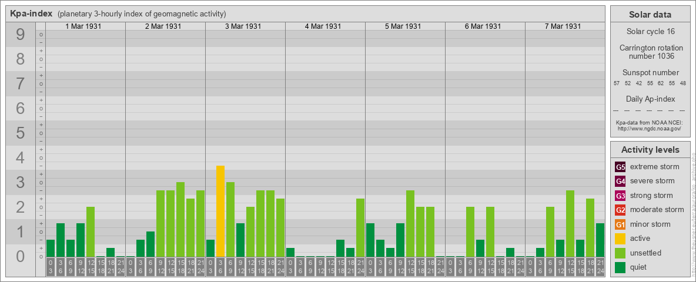Open the ngdc.noaa.gov data source link

(649, 128)
